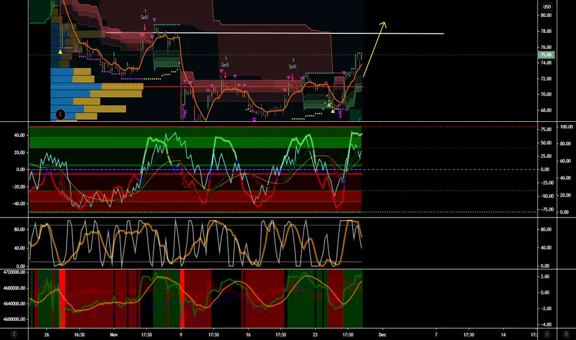Click the 4720000.00 volume scale label
576x340 pixels.
pyautogui.click(x=14, y=273)
